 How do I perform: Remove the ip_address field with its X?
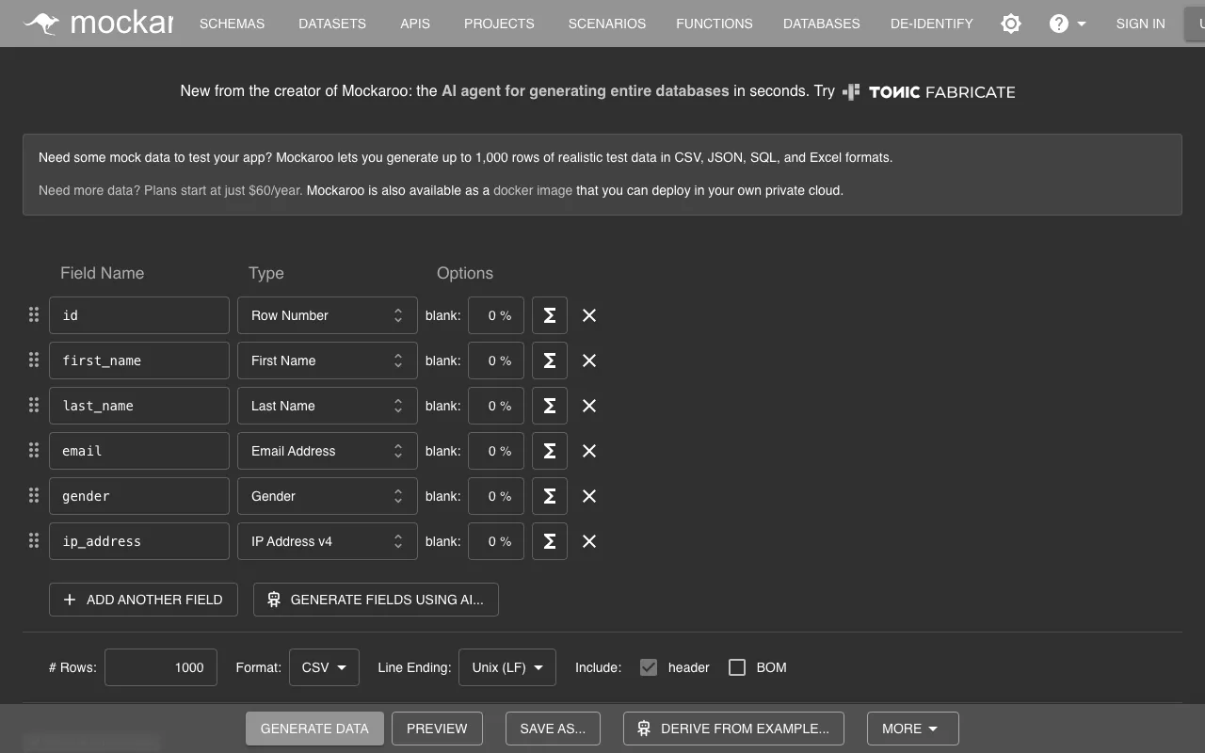coord(589,541)
